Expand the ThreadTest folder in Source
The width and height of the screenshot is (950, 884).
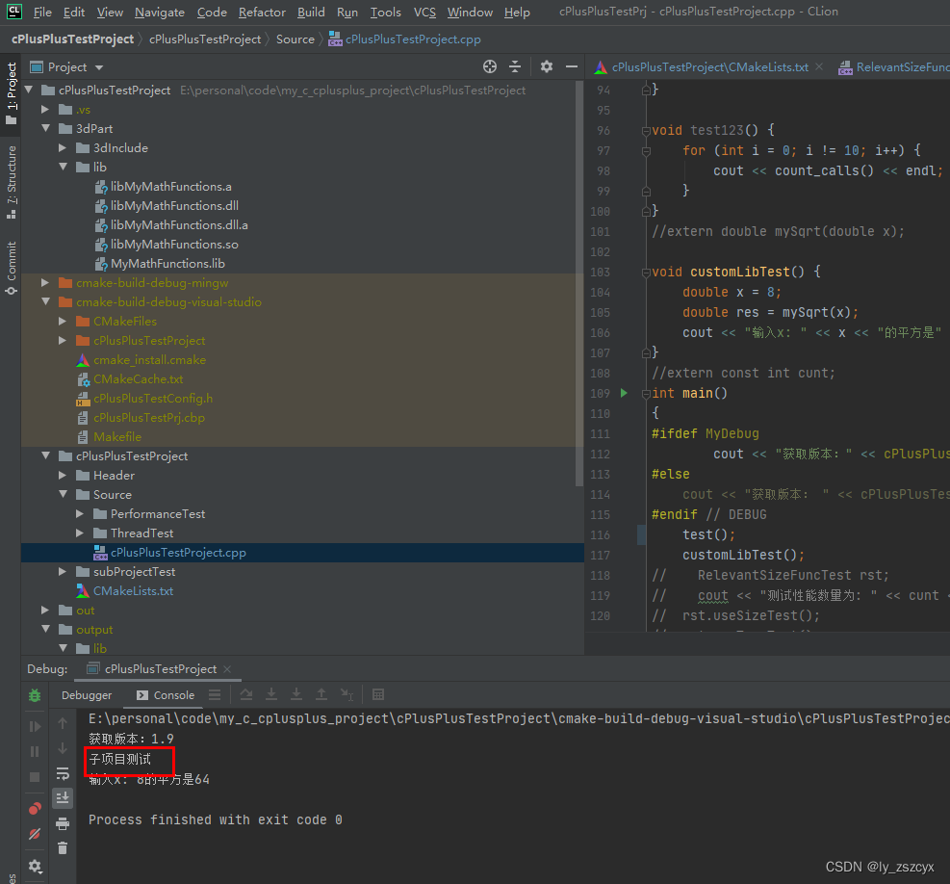click(x=81, y=533)
